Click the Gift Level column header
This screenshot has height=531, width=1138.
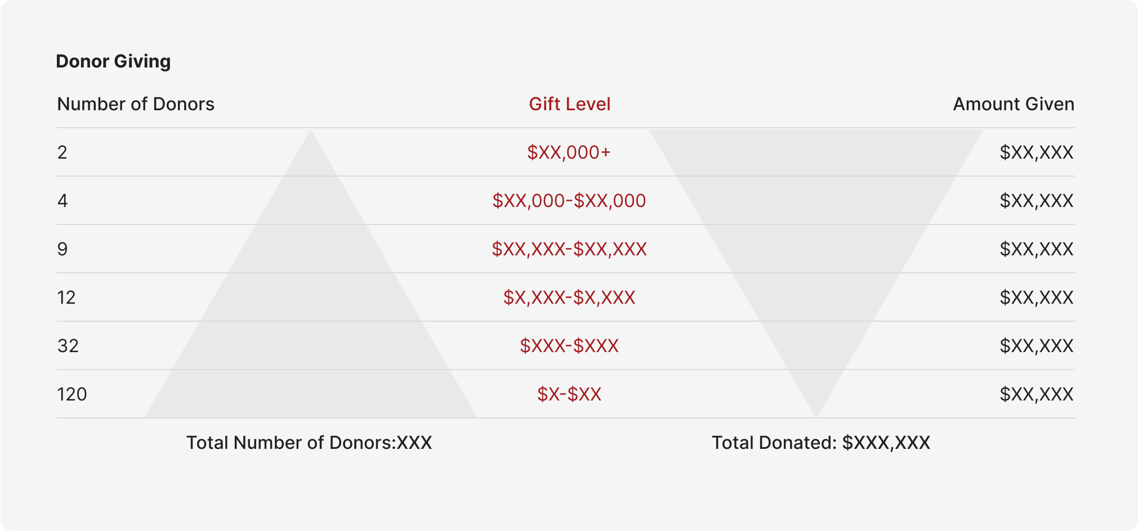pos(569,104)
